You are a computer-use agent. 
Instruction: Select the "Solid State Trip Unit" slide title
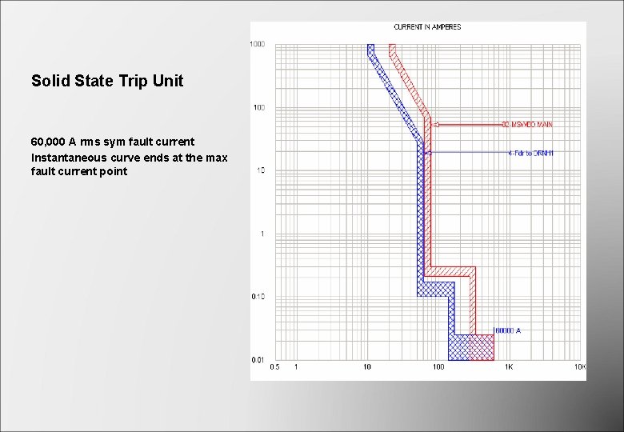click(x=107, y=81)
